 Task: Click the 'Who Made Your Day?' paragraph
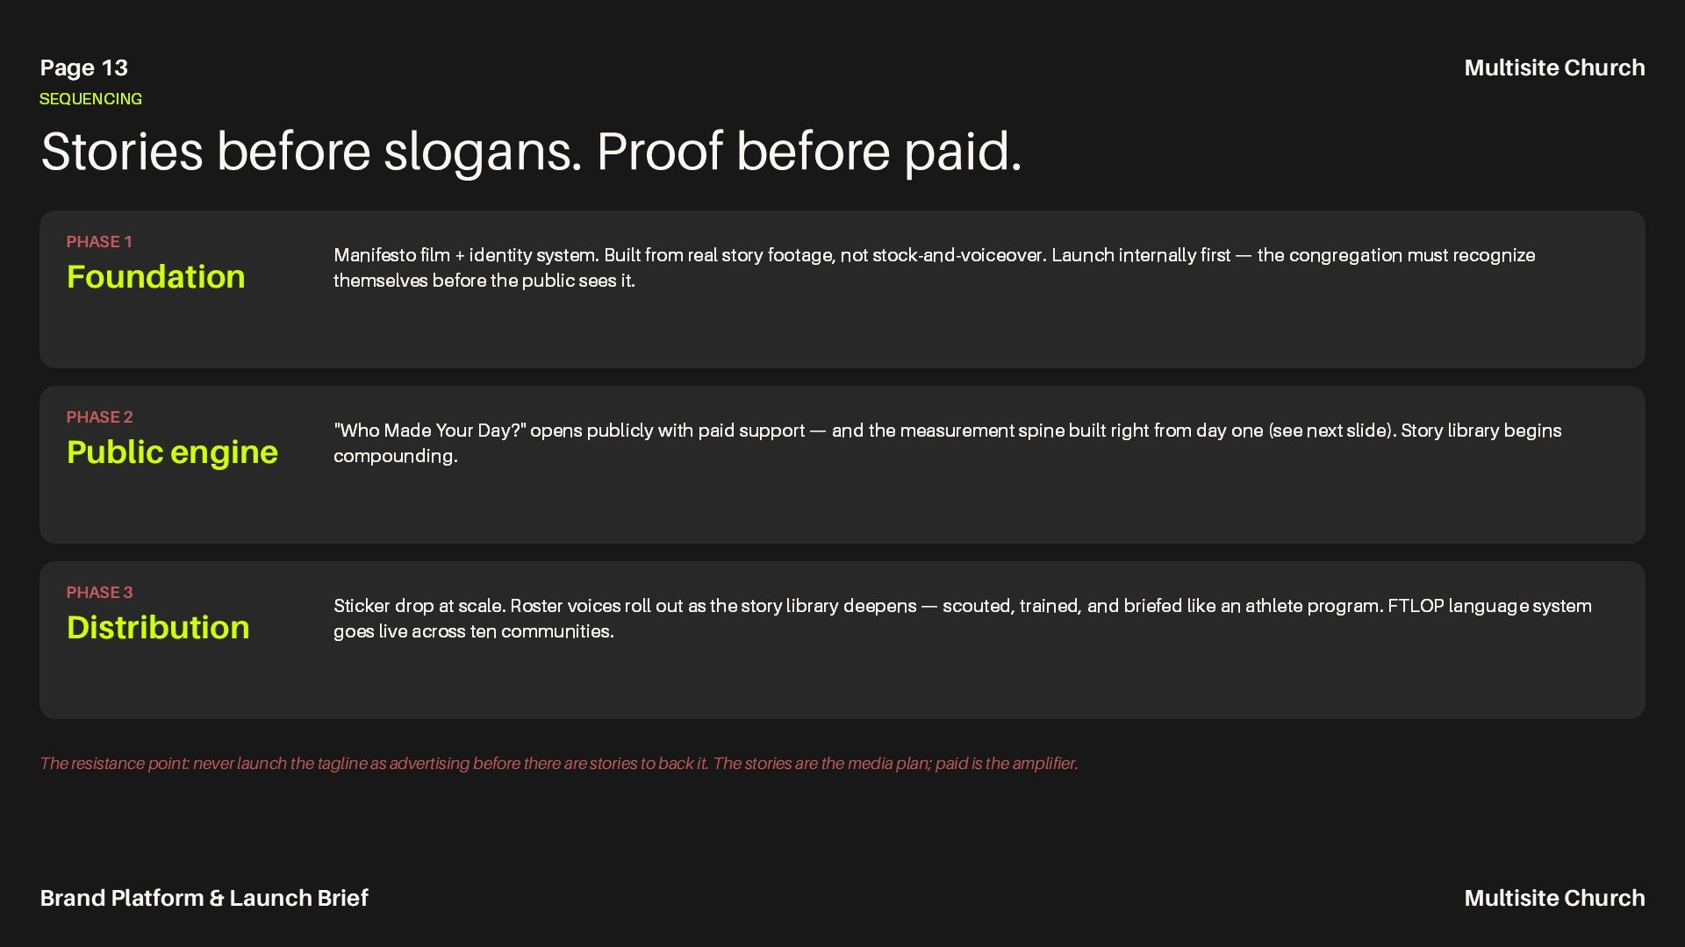click(948, 443)
